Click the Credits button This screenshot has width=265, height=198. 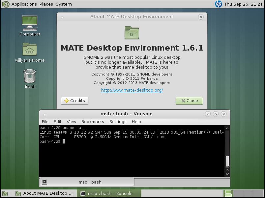click(x=74, y=101)
